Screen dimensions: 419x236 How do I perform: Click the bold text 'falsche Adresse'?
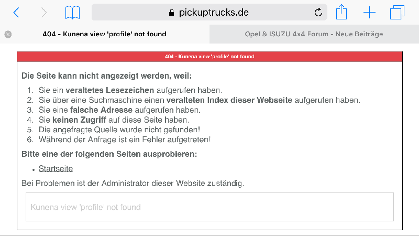point(101,110)
